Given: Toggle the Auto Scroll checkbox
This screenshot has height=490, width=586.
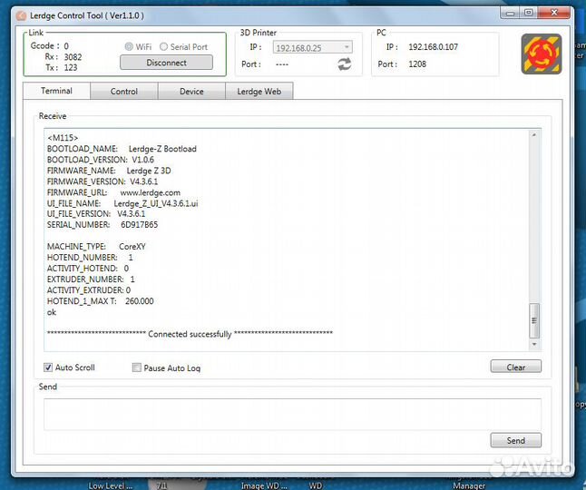Looking at the screenshot, I should click(x=49, y=367).
